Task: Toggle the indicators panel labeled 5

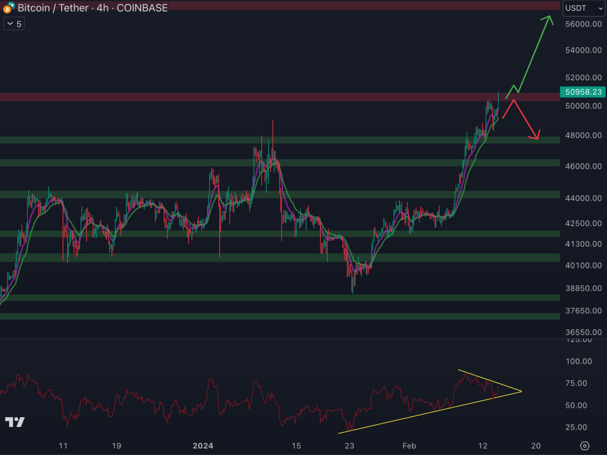Action: 14,24
